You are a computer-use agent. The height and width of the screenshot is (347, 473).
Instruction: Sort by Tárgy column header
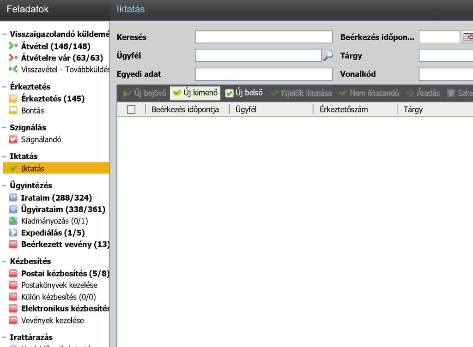[413, 109]
